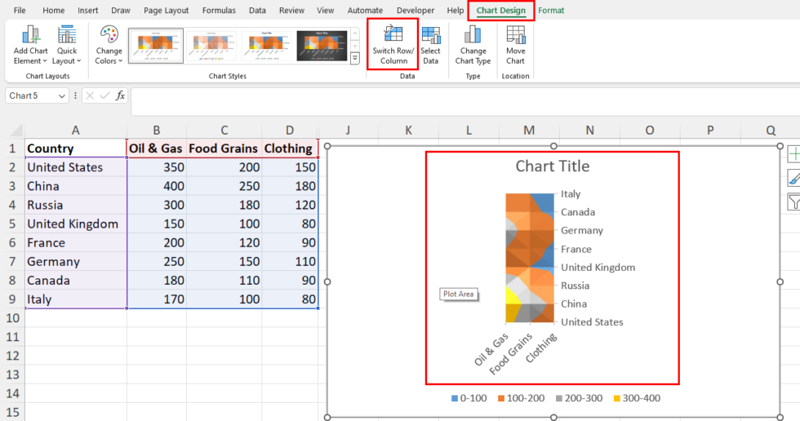
Task: Open the Name Box dropdown arrow
Action: (x=62, y=95)
